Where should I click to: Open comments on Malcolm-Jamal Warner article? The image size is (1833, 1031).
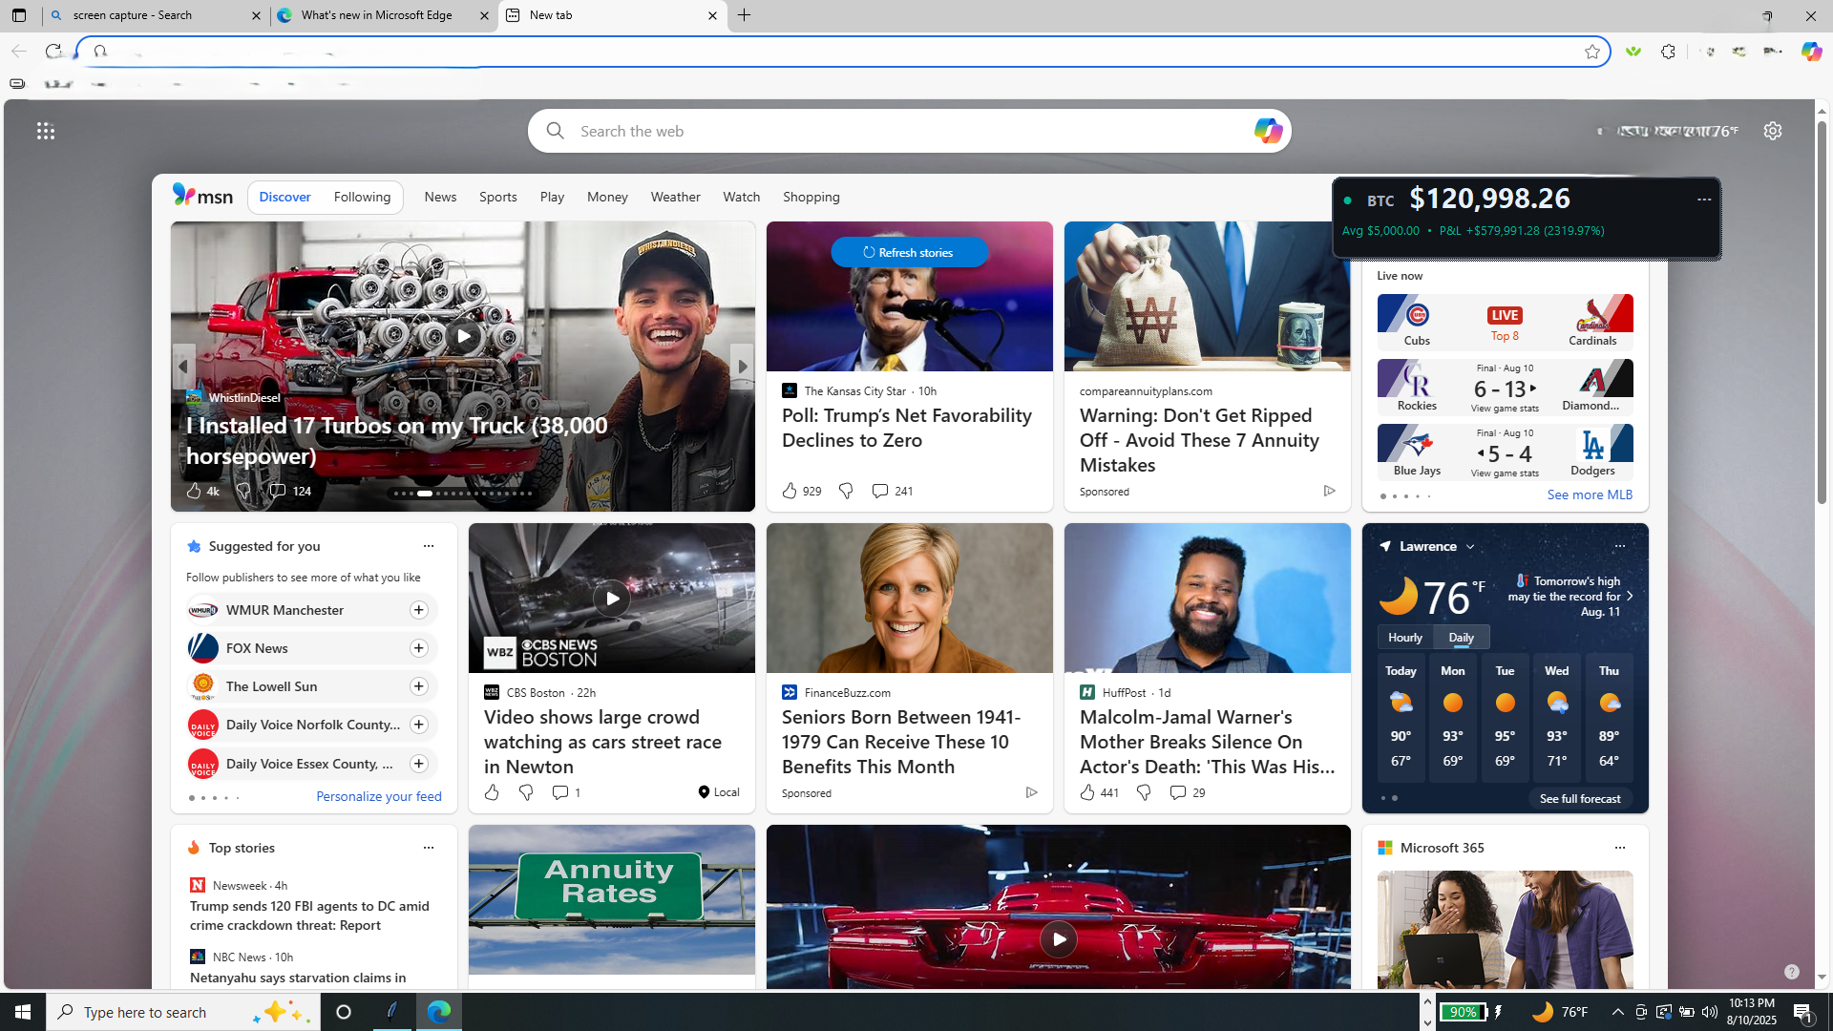[x=1177, y=792]
